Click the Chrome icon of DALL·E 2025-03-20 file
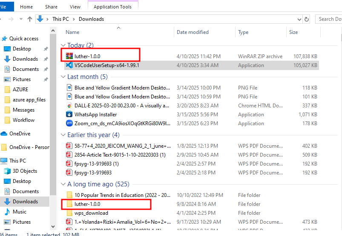The height and width of the screenshot is (236, 342). pos(69,106)
